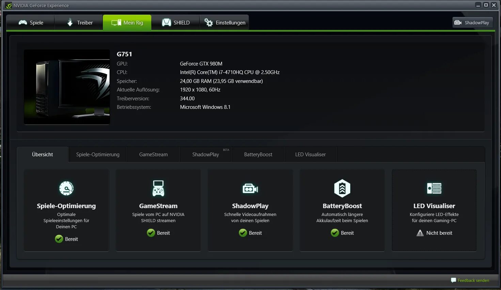501x290 pixels.
Task: Click the warning triangle next to Nicht bereit
Action: [420, 233]
